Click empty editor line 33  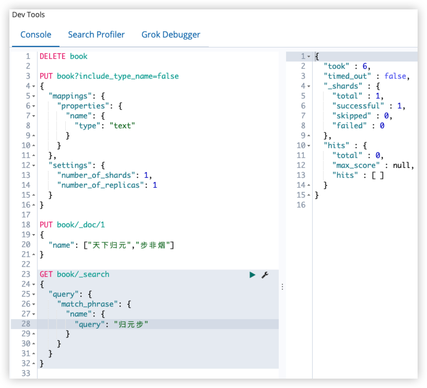158,373
